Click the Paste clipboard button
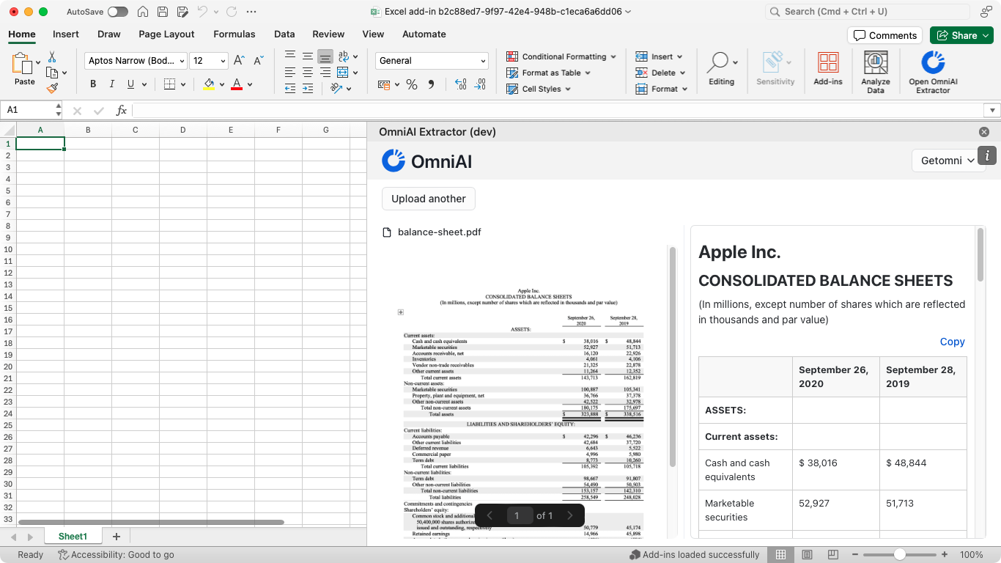This screenshot has height=563, width=1001. tap(24, 70)
